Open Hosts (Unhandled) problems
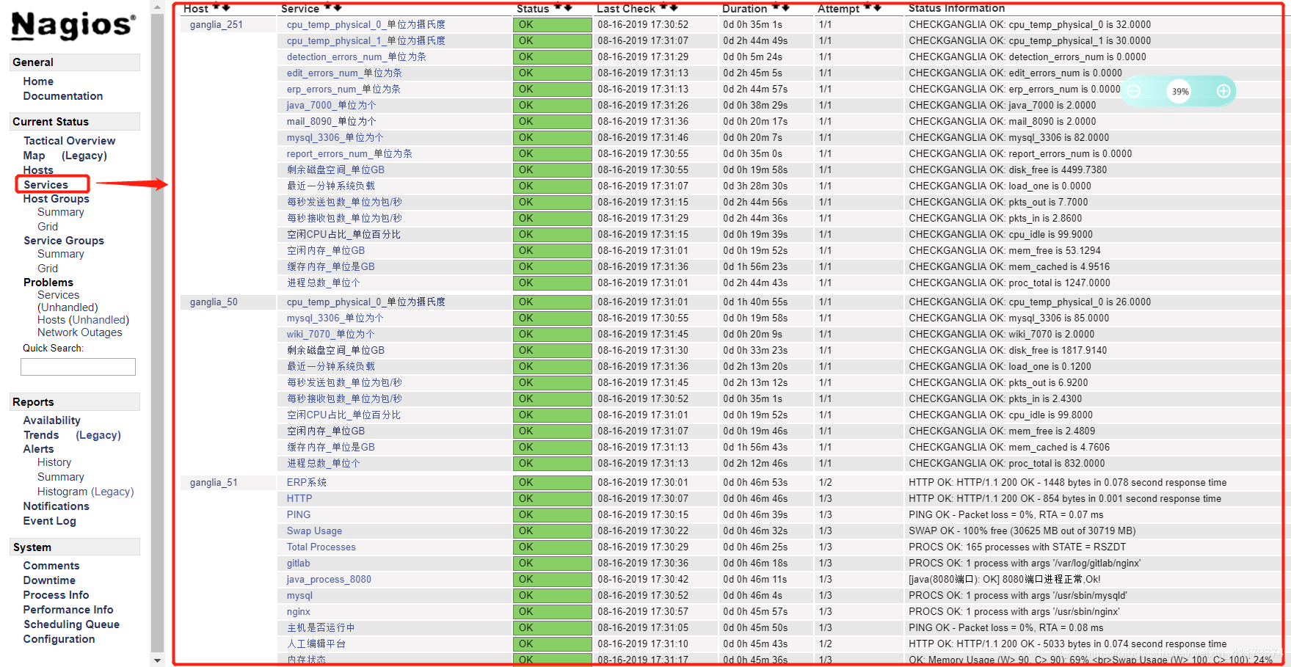The width and height of the screenshot is (1291, 667). [83, 320]
